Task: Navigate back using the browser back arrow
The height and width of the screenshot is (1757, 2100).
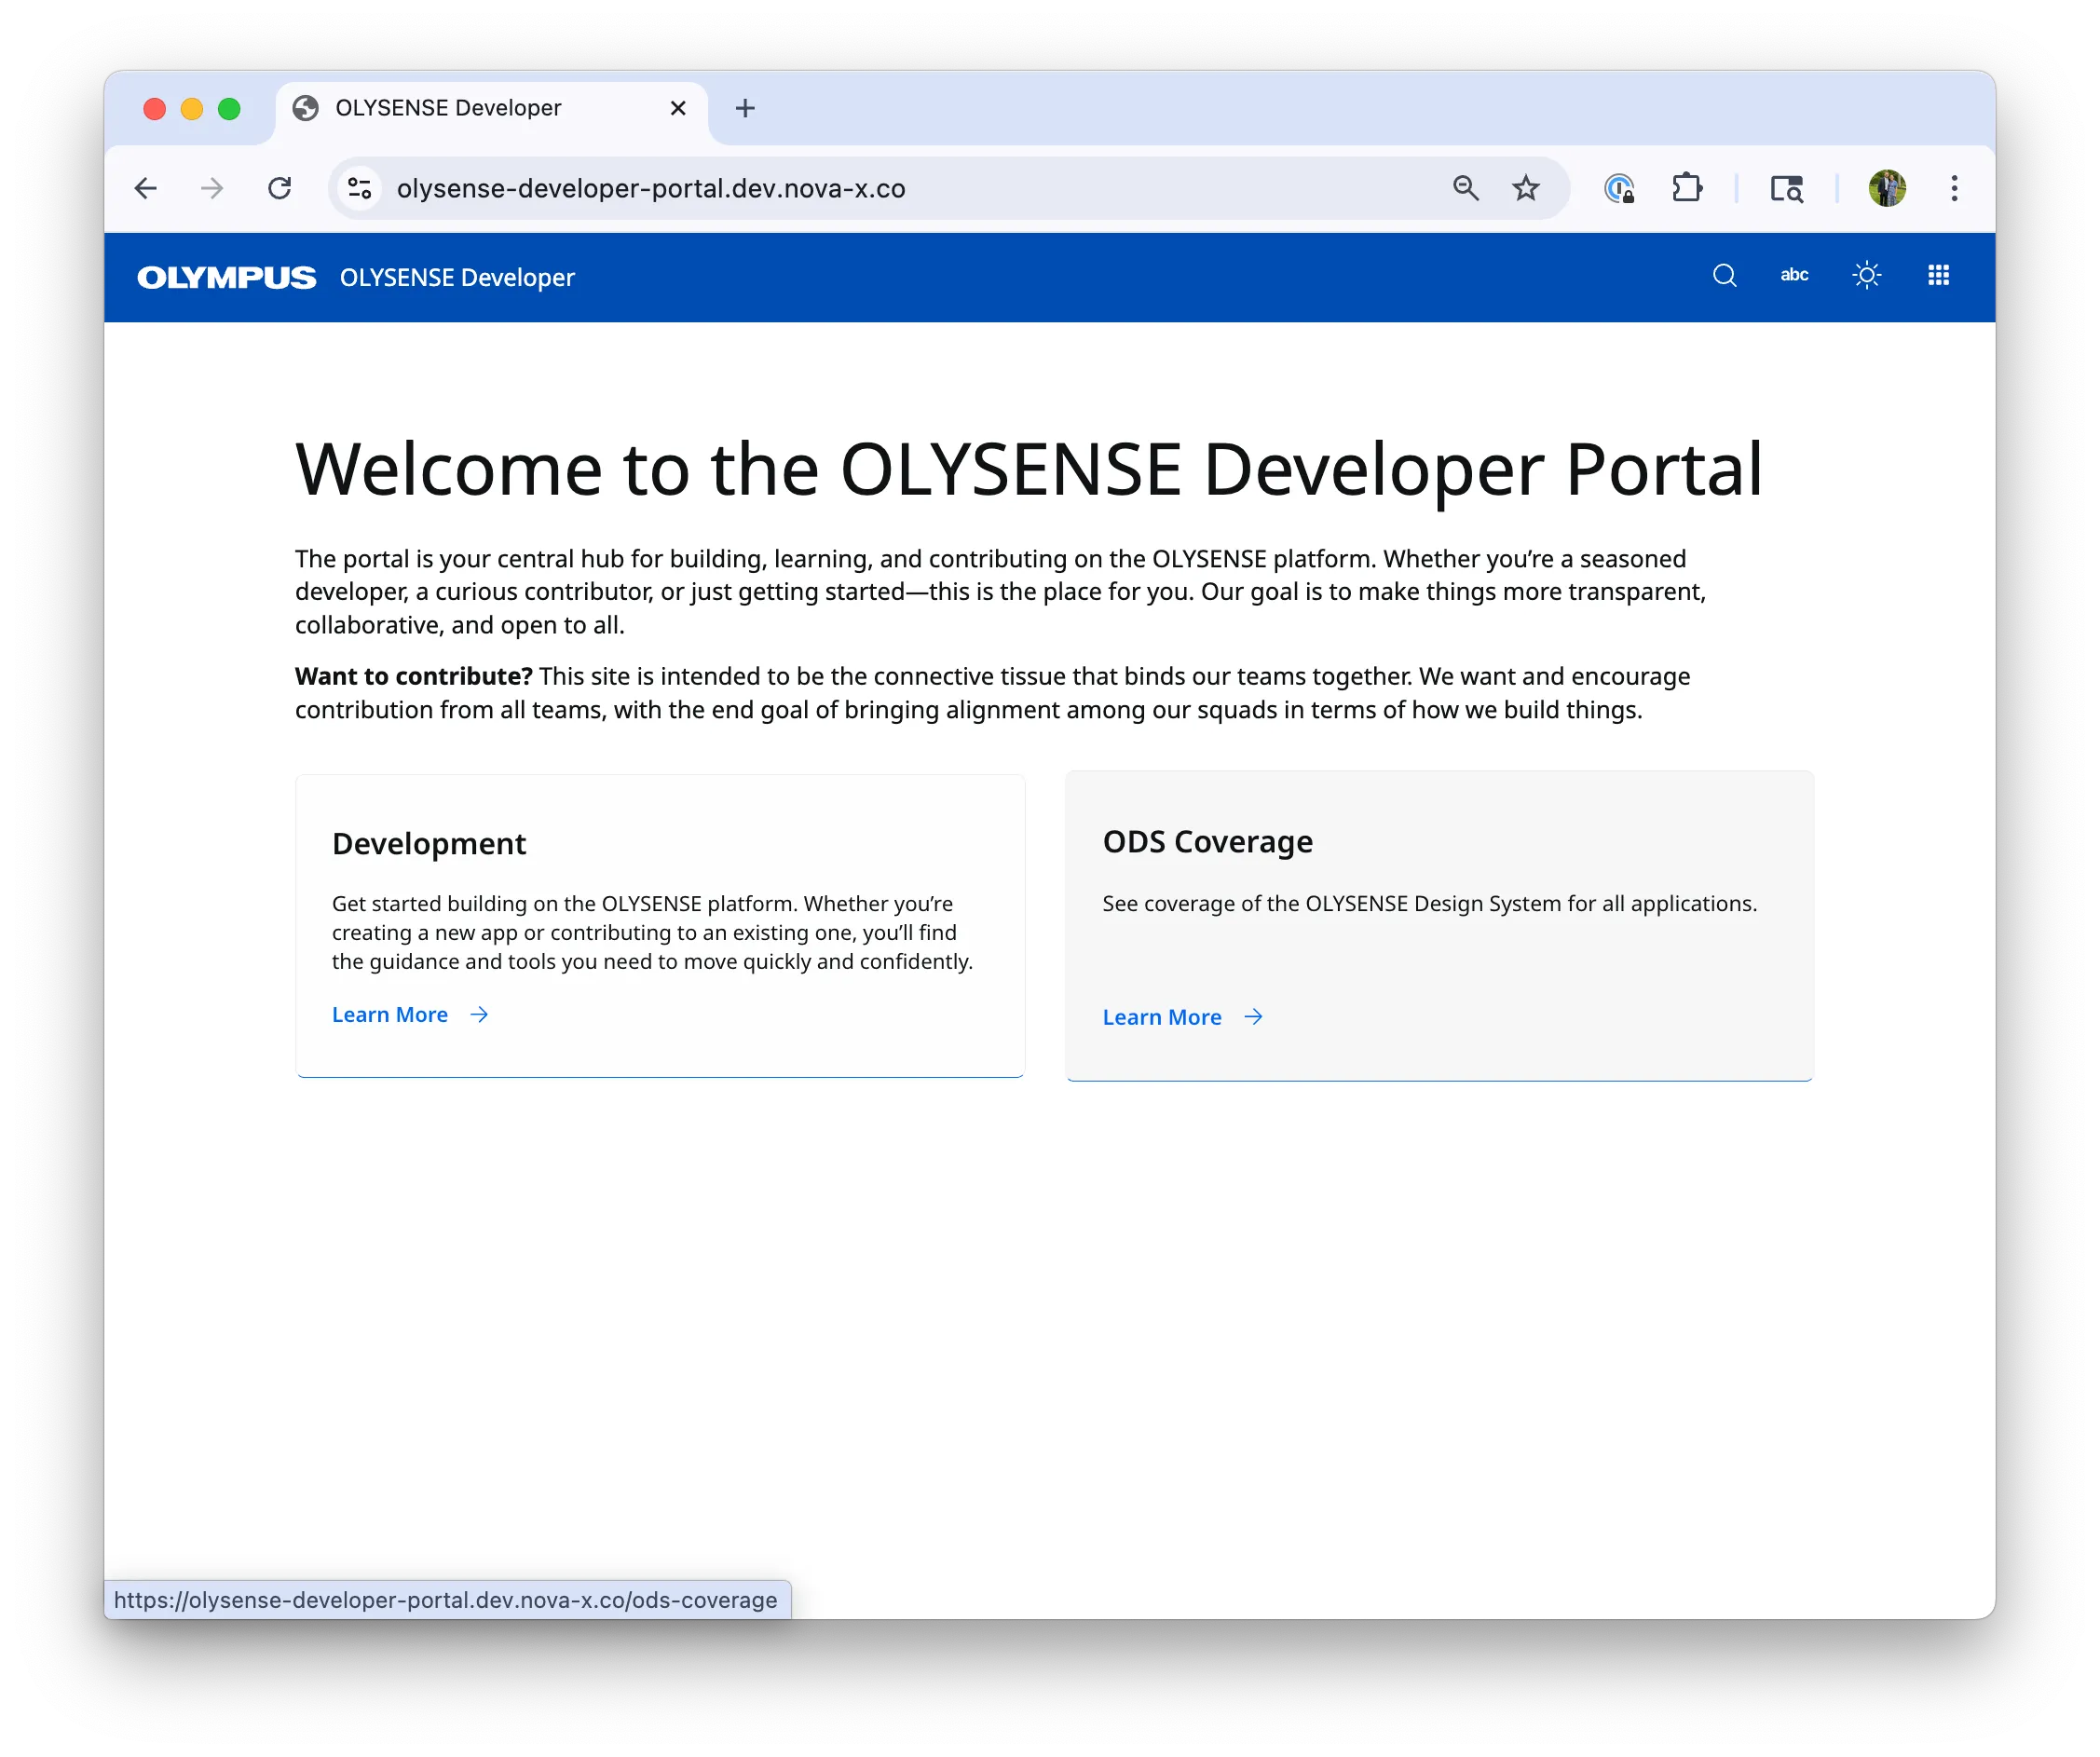Action: click(146, 188)
